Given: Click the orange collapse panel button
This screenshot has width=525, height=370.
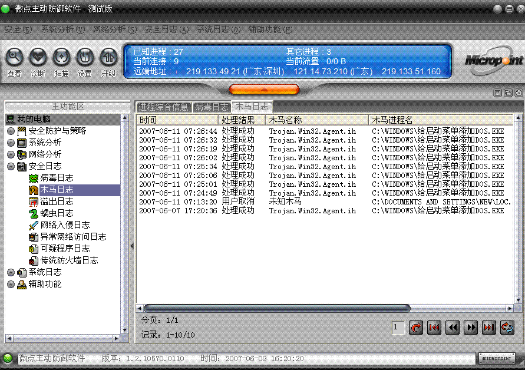Looking at the screenshot, I should point(264,90).
